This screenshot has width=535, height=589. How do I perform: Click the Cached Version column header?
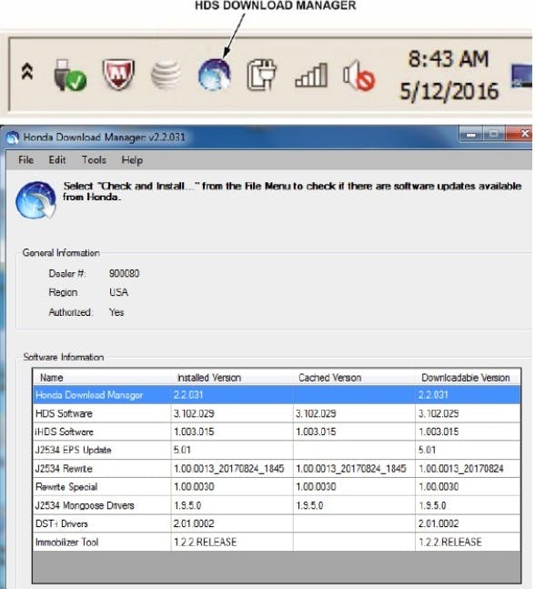click(354, 378)
